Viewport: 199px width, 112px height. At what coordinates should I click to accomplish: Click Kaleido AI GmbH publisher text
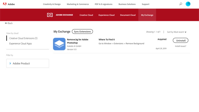click(74, 46)
